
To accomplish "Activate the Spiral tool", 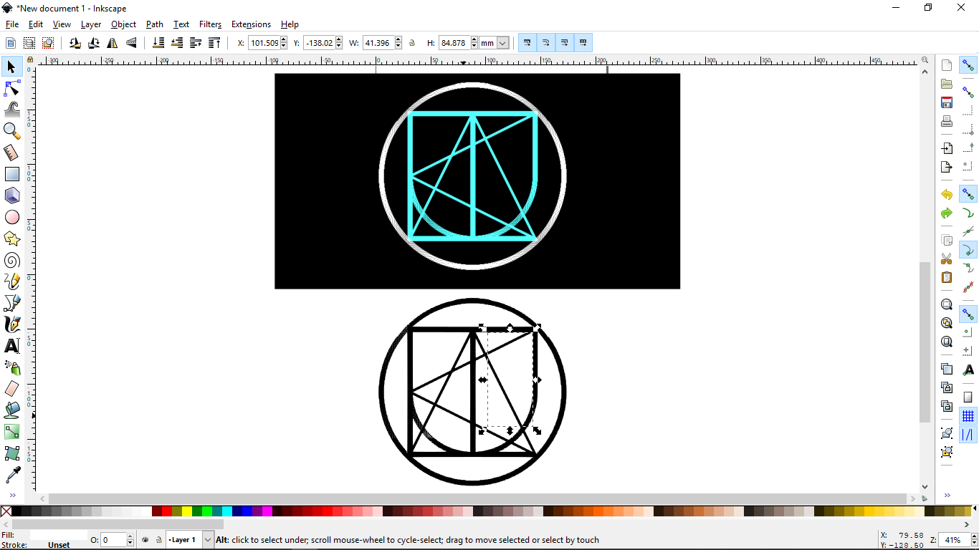I will (12, 260).
